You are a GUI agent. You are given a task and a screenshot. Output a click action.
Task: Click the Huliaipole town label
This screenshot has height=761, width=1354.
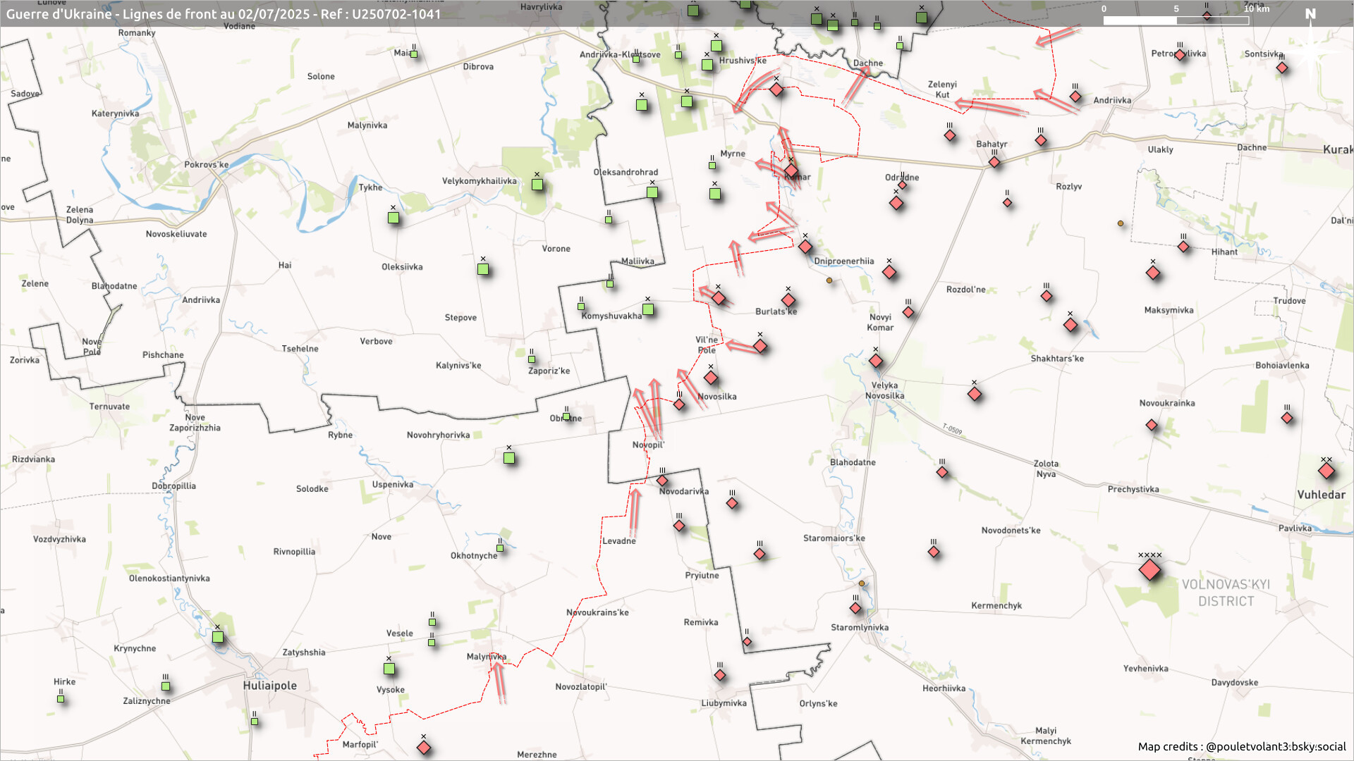(270, 686)
